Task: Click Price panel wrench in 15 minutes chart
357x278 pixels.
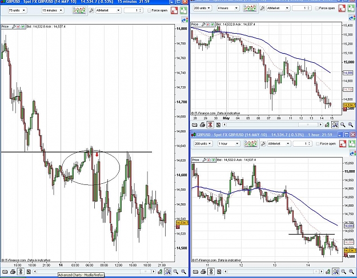Action: tap(14, 27)
